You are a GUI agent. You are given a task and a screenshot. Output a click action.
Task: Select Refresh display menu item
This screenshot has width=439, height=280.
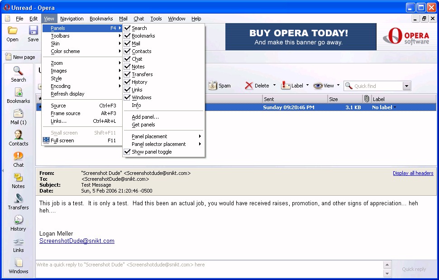(82, 94)
